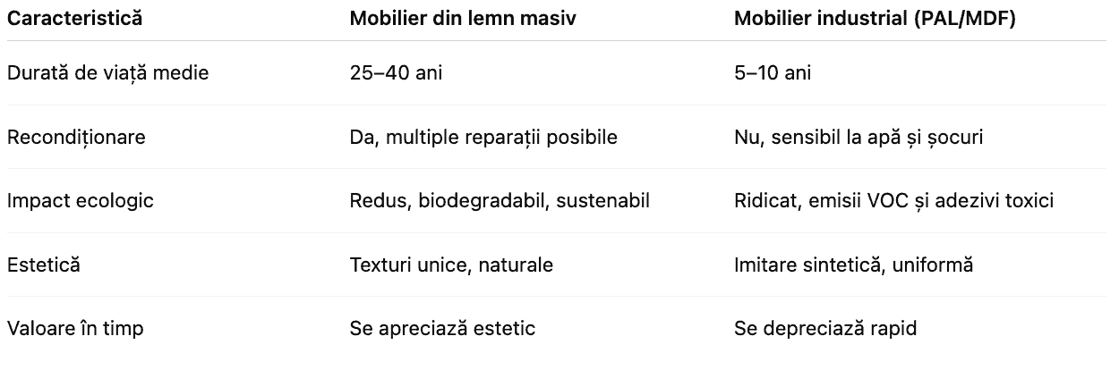The height and width of the screenshot is (370, 1119).
Task: Click the Mobilier industrial (PAL/MDF) header
Action: pyautogui.click(x=875, y=18)
